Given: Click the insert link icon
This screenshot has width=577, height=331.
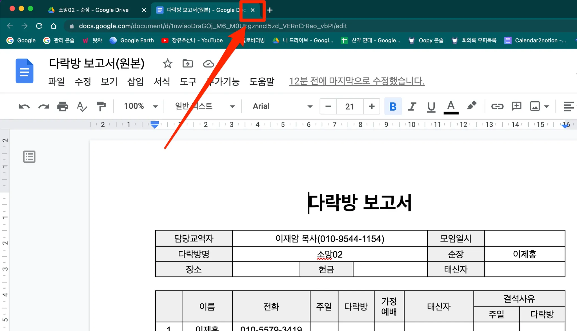Looking at the screenshot, I should pyautogui.click(x=497, y=106).
